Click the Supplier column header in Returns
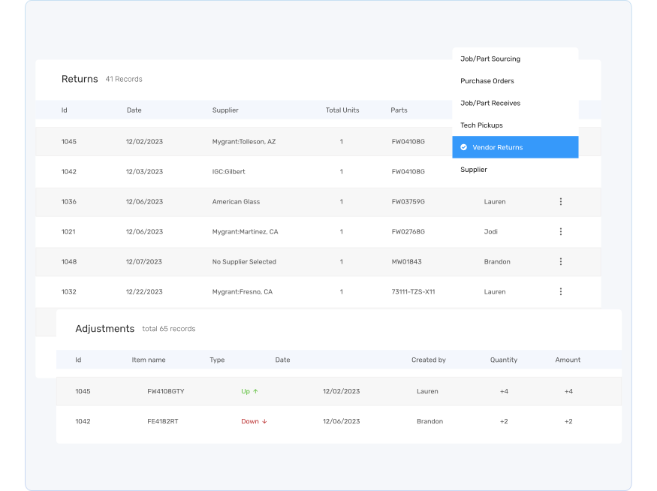Image resolution: width=657 pixels, height=491 pixels. pyautogui.click(x=225, y=110)
